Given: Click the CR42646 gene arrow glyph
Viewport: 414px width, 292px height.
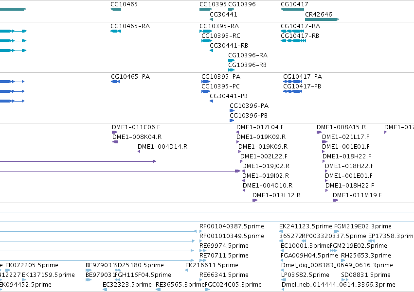Looking at the screenshot, I should (x=322, y=19).
